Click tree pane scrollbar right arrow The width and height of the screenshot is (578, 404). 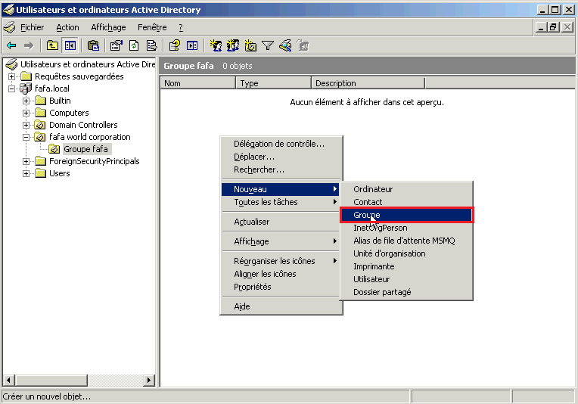click(x=149, y=380)
